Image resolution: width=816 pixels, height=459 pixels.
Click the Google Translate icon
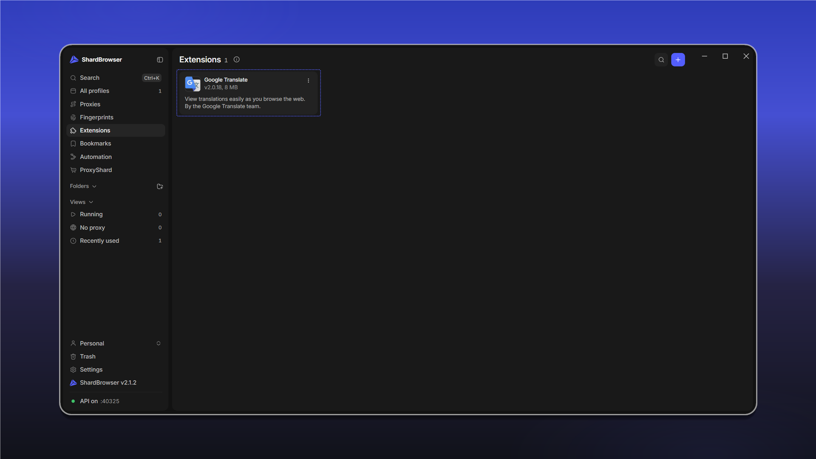193,84
